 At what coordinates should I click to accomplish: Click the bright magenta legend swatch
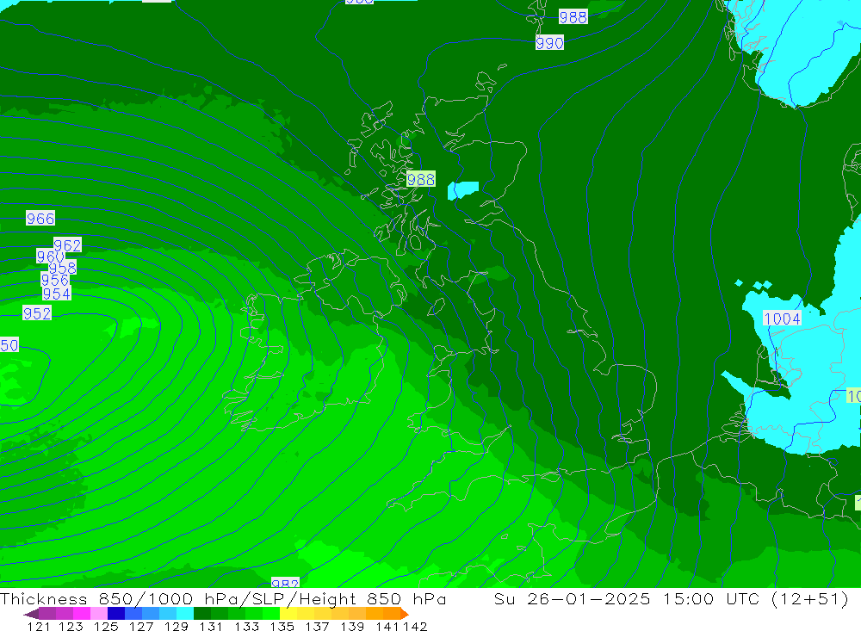click(82, 614)
